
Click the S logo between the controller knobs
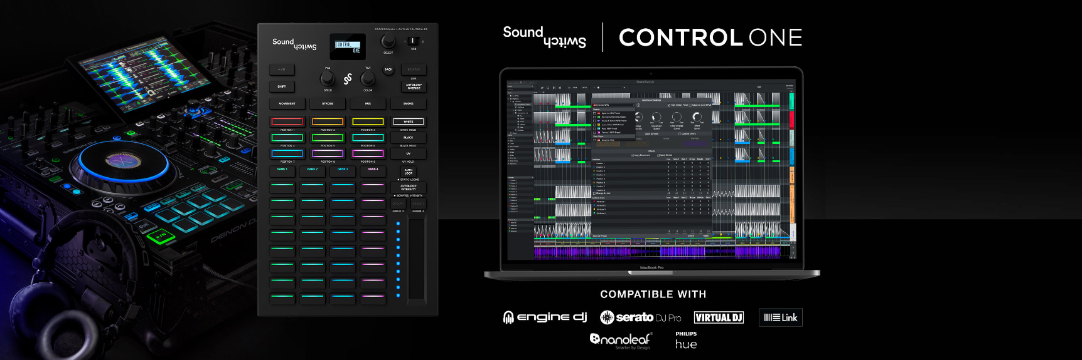(348, 79)
